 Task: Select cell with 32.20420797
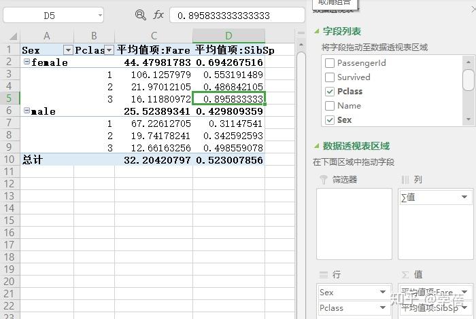pos(154,159)
